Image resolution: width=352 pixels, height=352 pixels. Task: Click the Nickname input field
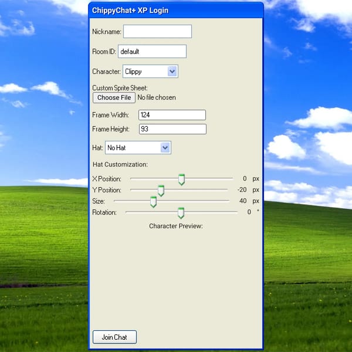[157, 32]
